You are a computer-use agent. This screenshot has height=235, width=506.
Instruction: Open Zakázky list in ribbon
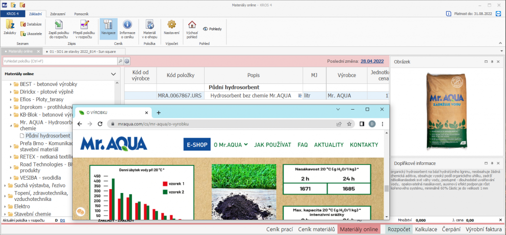[x=10, y=27]
